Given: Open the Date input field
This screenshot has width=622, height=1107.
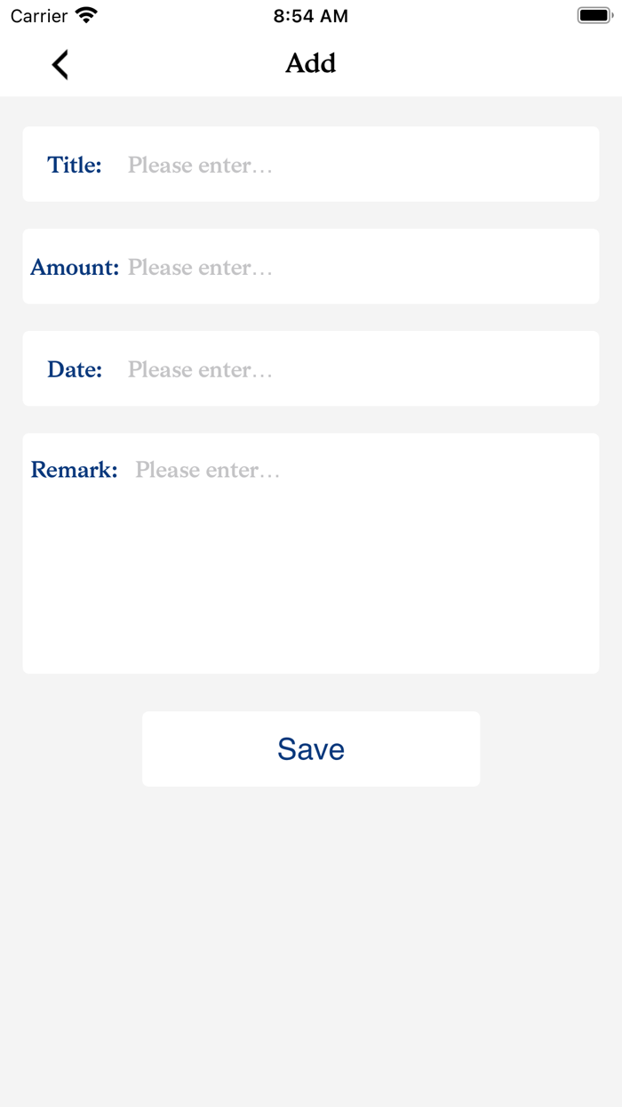Looking at the screenshot, I should point(355,369).
